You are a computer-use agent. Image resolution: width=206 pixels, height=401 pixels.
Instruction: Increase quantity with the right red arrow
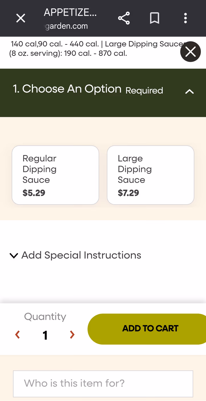[x=72, y=335]
